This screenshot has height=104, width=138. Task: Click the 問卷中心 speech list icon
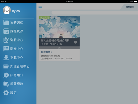pyautogui.click(x=6, y=49)
